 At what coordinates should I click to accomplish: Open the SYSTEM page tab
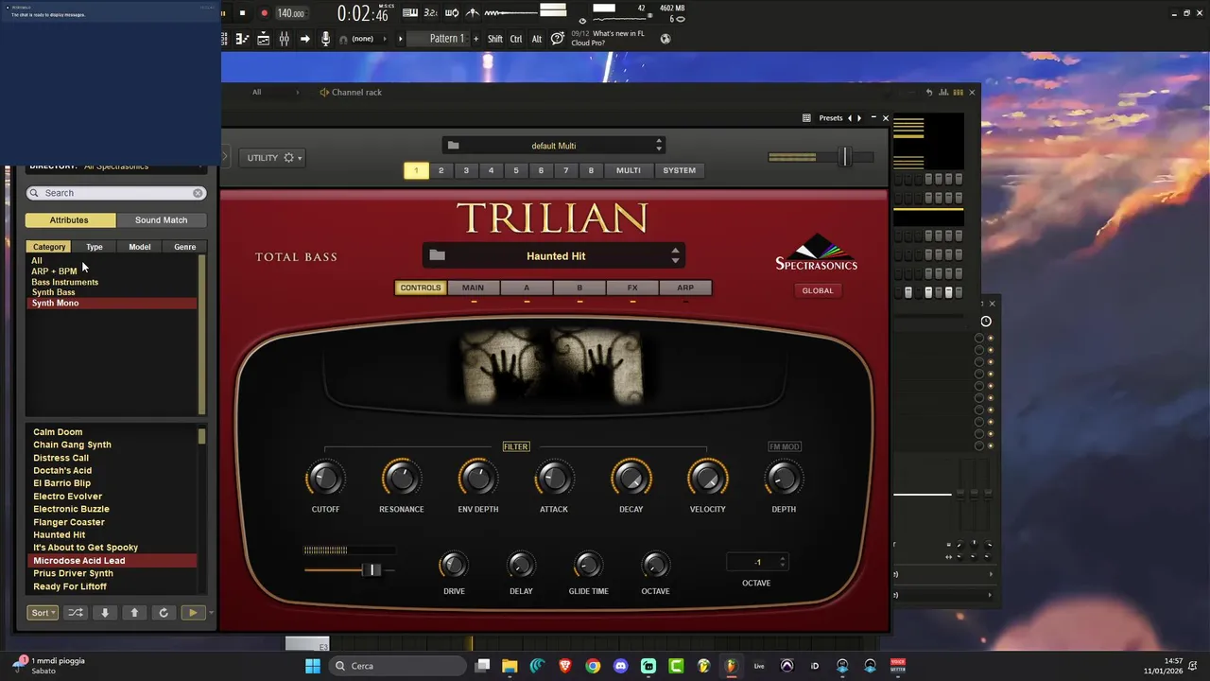coord(679,170)
